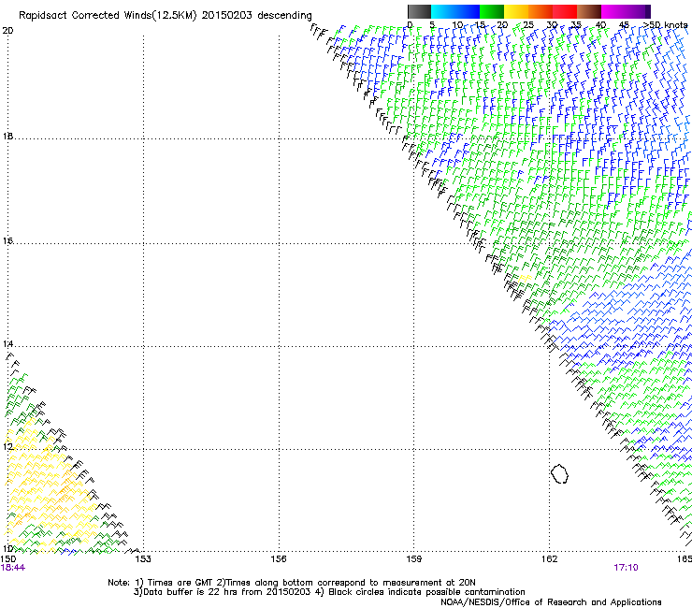
Task: Click the gray 0-5 knots legend swatch
Action: point(419,11)
